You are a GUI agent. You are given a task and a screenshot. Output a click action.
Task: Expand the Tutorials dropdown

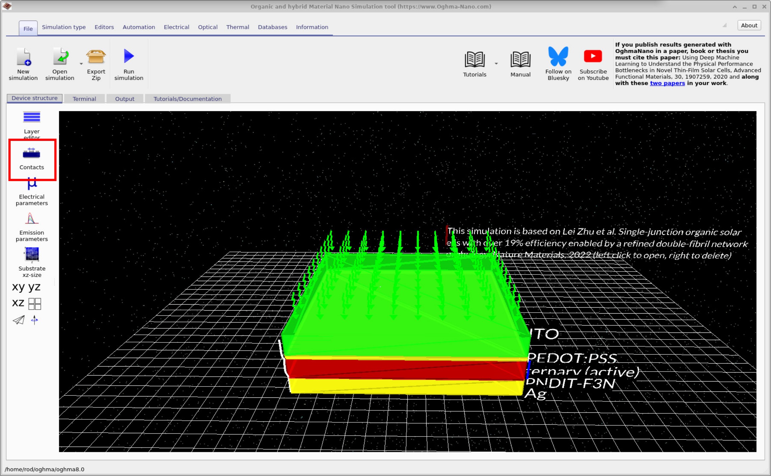[x=497, y=64]
